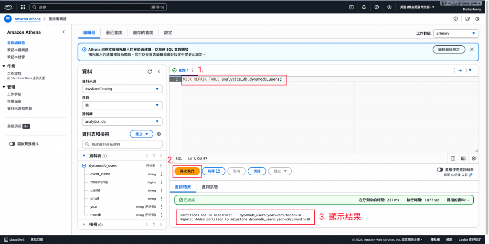Switch to the Editor tab
The image size is (489, 244).
89,32
